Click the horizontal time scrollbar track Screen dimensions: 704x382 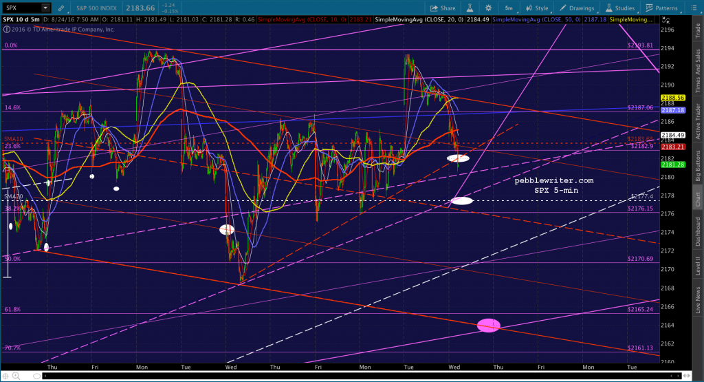tap(362, 376)
